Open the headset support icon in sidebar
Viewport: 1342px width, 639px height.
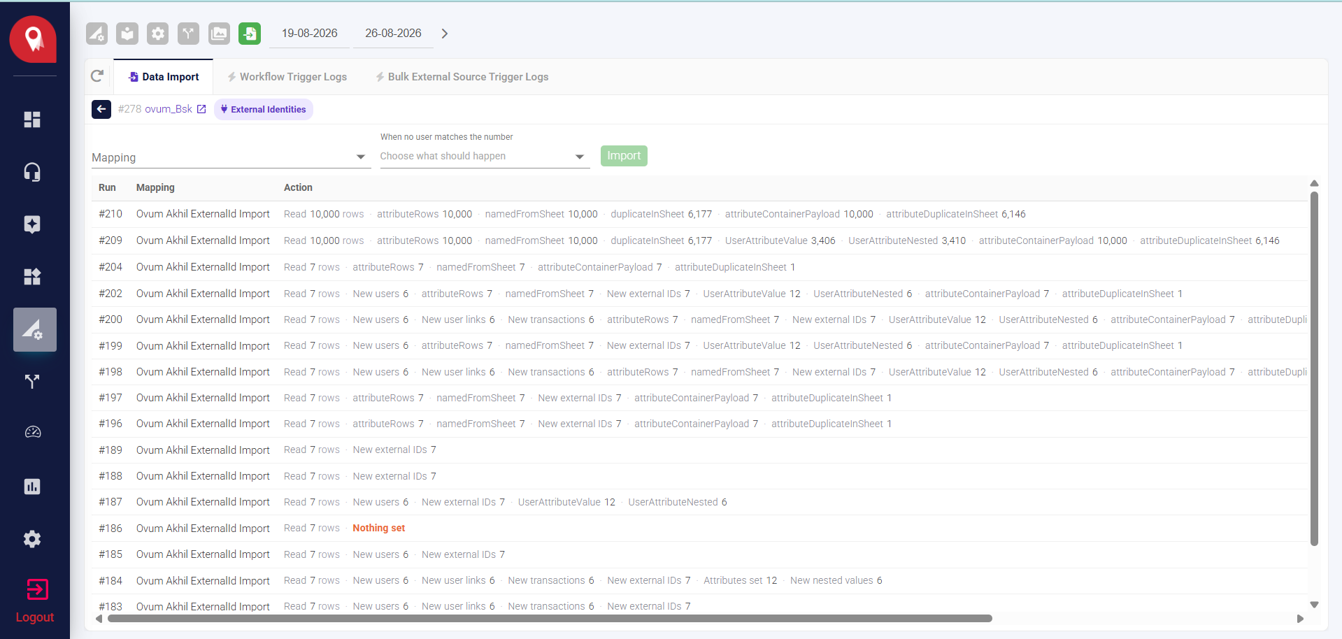[32, 172]
